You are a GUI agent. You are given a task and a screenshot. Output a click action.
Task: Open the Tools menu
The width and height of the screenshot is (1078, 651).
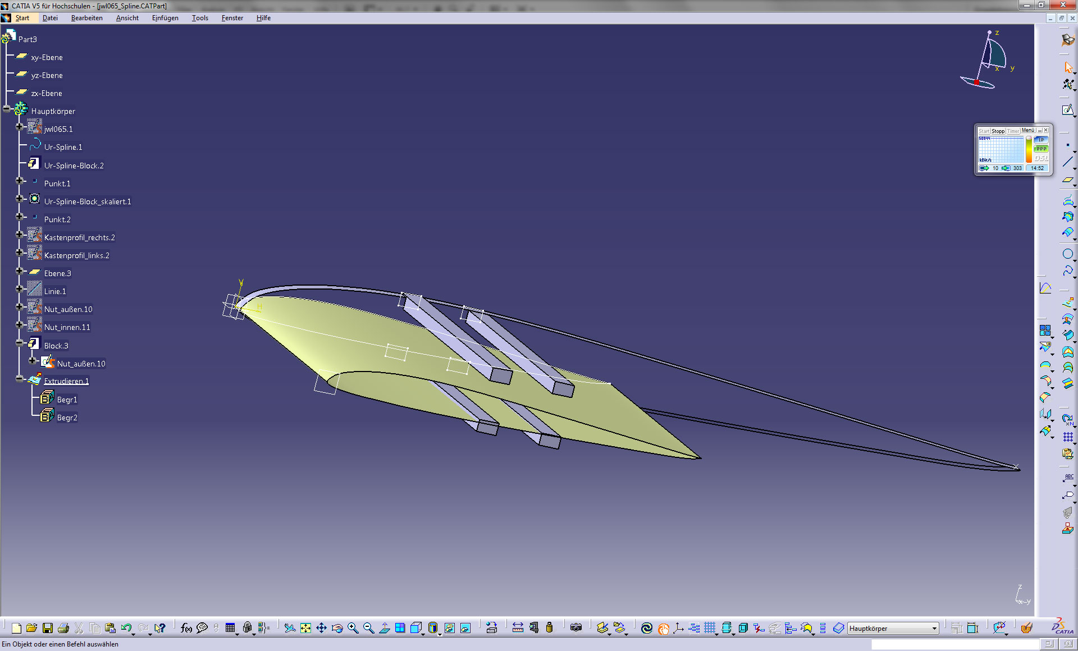pyautogui.click(x=200, y=18)
